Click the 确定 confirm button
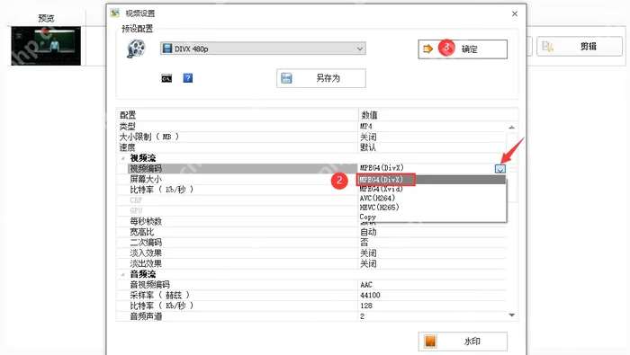630x355 pixels. [x=463, y=49]
